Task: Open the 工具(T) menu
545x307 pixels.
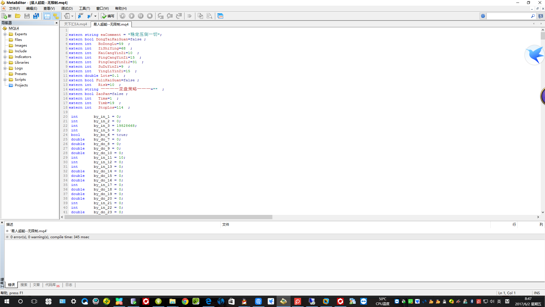Action: pyautogui.click(x=84, y=9)
